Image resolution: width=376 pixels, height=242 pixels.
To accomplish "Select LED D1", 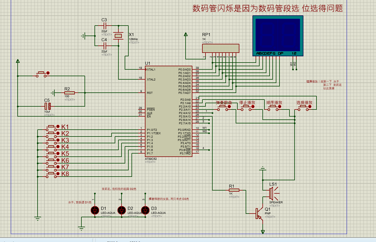I will click(x=95, y=210).
